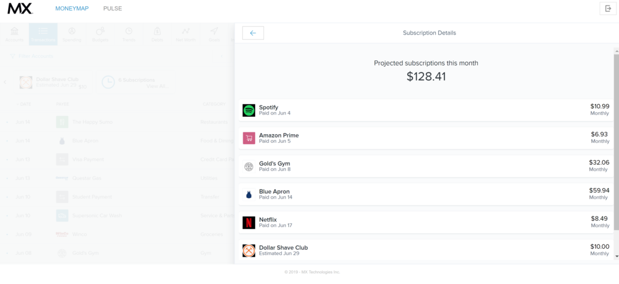This screenshot has height=284, width=619.
Task: Click the $10.99 Spotify amount
Action: coord(600,106)
